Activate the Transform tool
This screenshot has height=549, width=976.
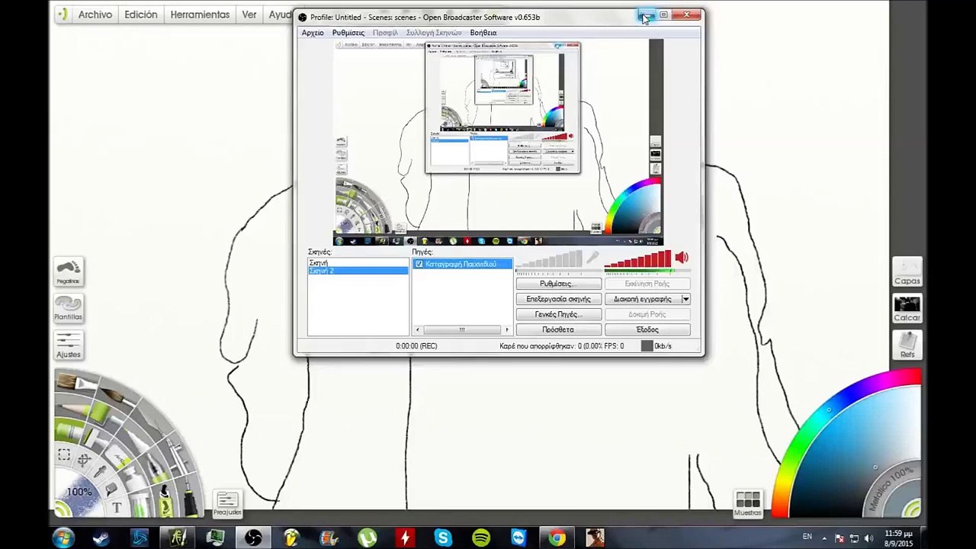click(84, 460)
